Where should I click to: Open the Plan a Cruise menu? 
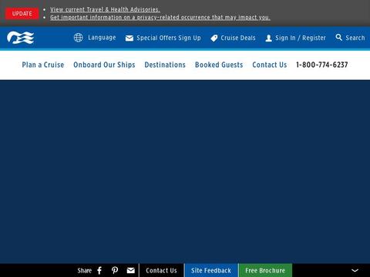coord(43,65)
